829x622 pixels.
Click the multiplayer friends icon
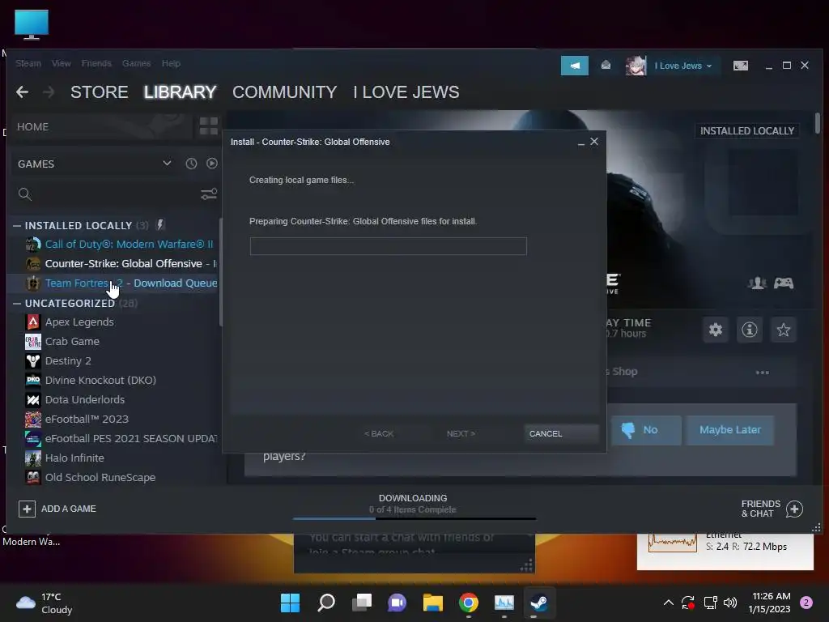tap(757, 283)
